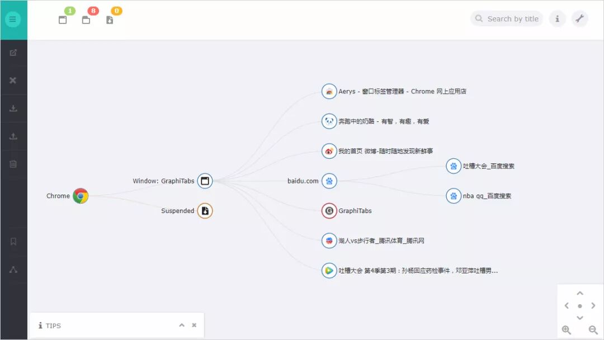This screenshot has height=340, width=604.
Task: Click the trash sidebar icon
Action: [x=13, y=164]
